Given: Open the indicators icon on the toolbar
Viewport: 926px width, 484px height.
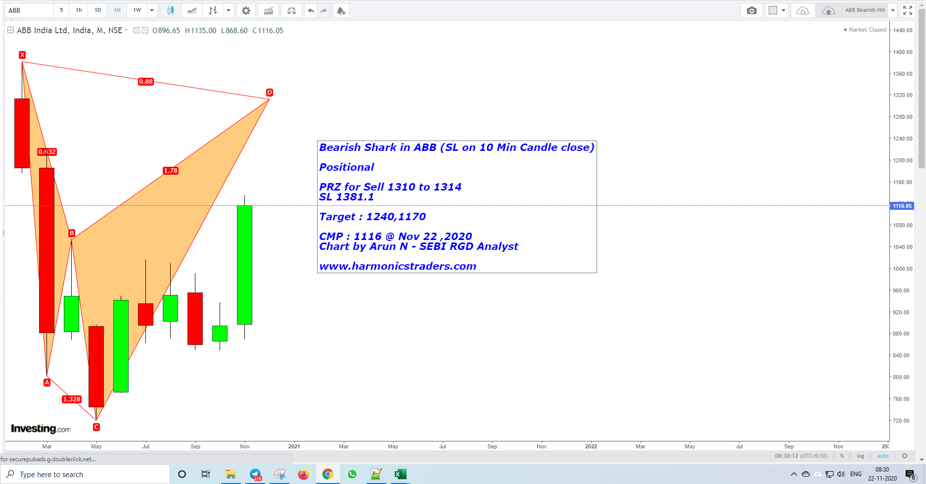Looking at the screenshot, I should pos(268,10).
